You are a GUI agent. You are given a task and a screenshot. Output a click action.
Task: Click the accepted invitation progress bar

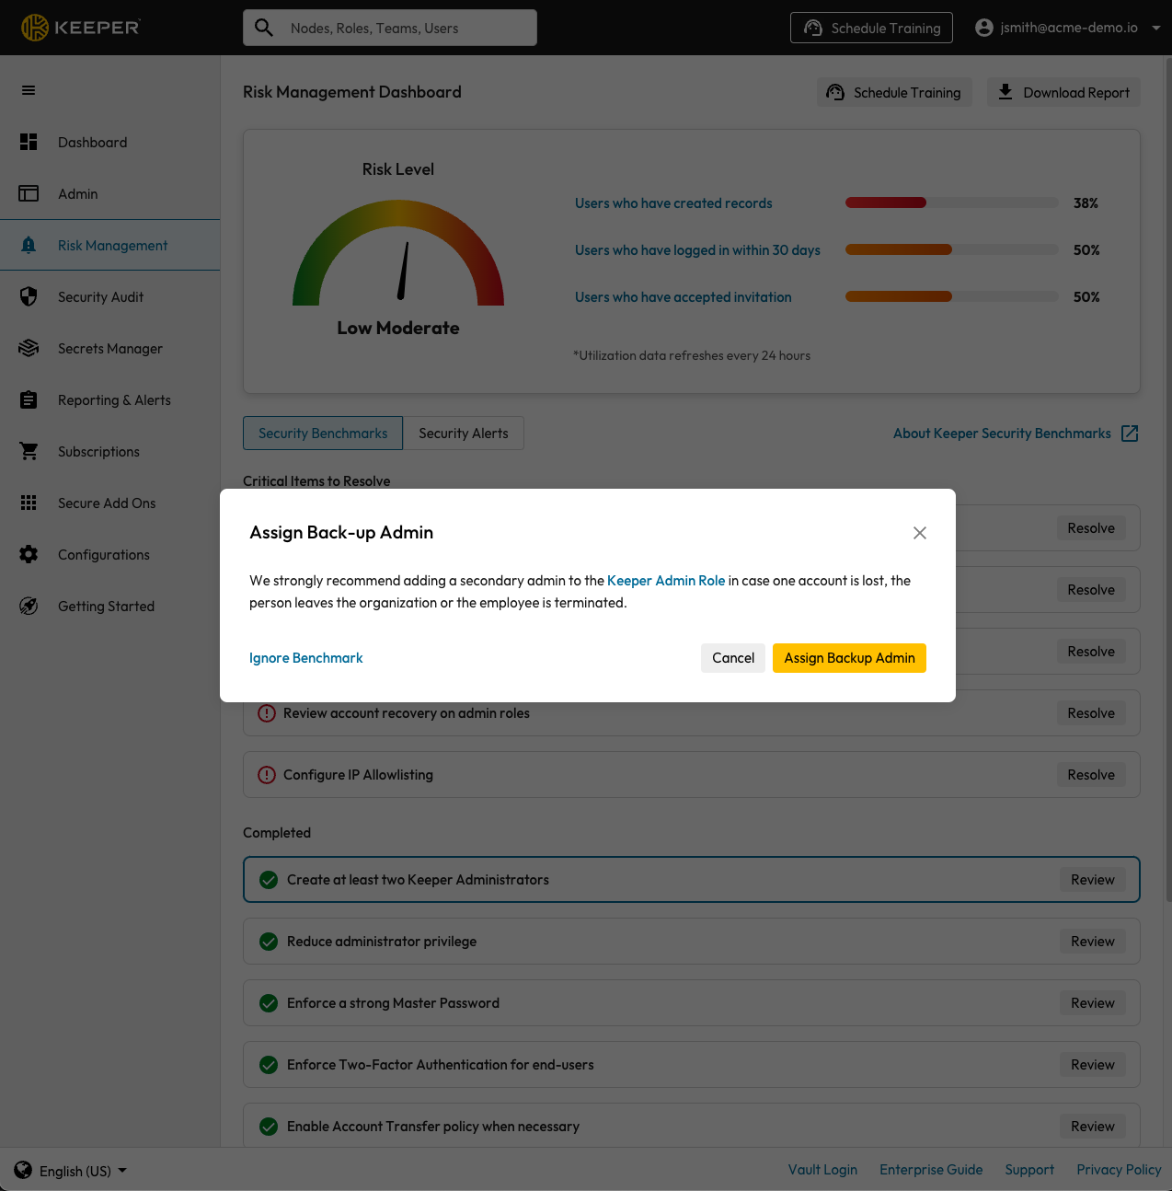(952, 296)
